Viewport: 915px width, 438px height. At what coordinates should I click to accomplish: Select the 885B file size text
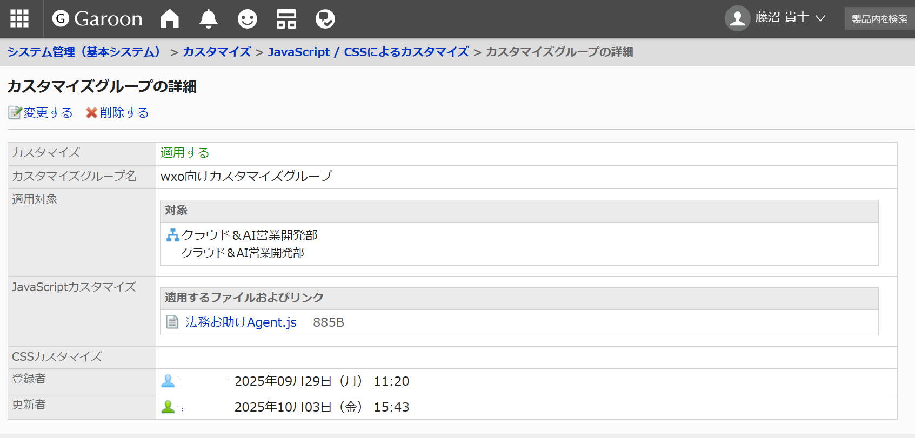coord(329,322)
